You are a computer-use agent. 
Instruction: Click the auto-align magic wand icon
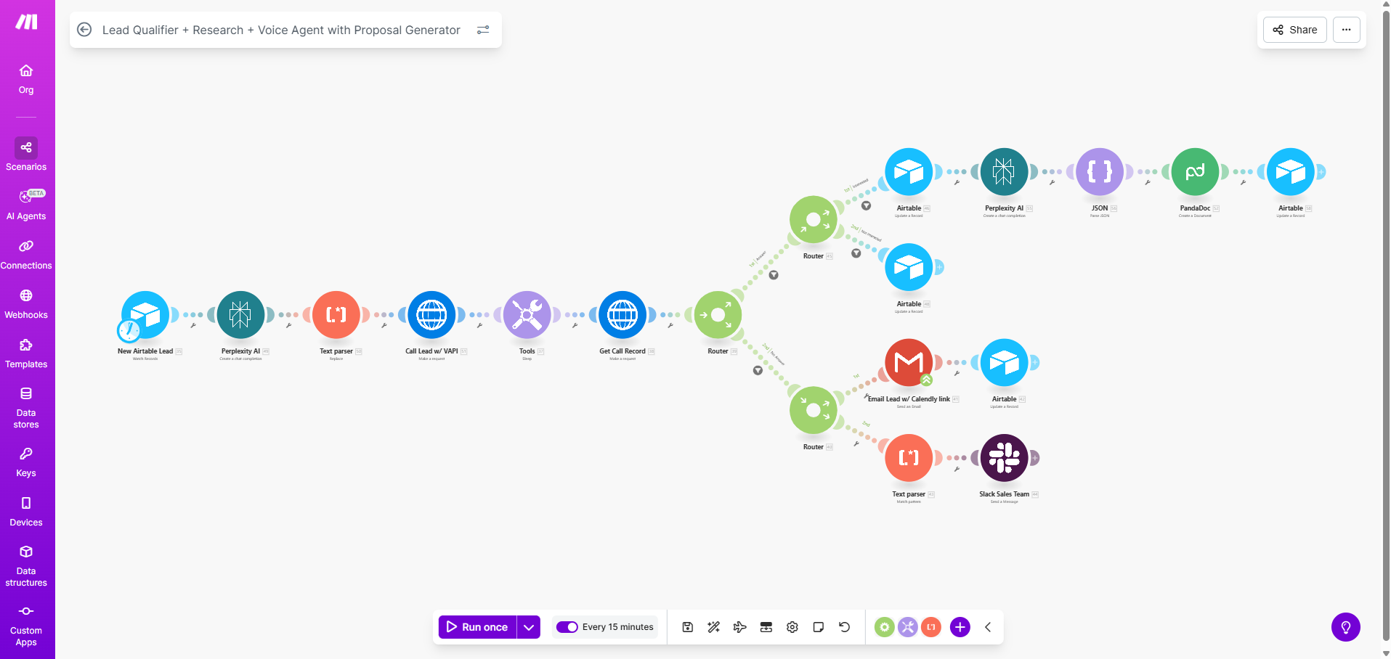pyautogui.click(x=714, y=627)
